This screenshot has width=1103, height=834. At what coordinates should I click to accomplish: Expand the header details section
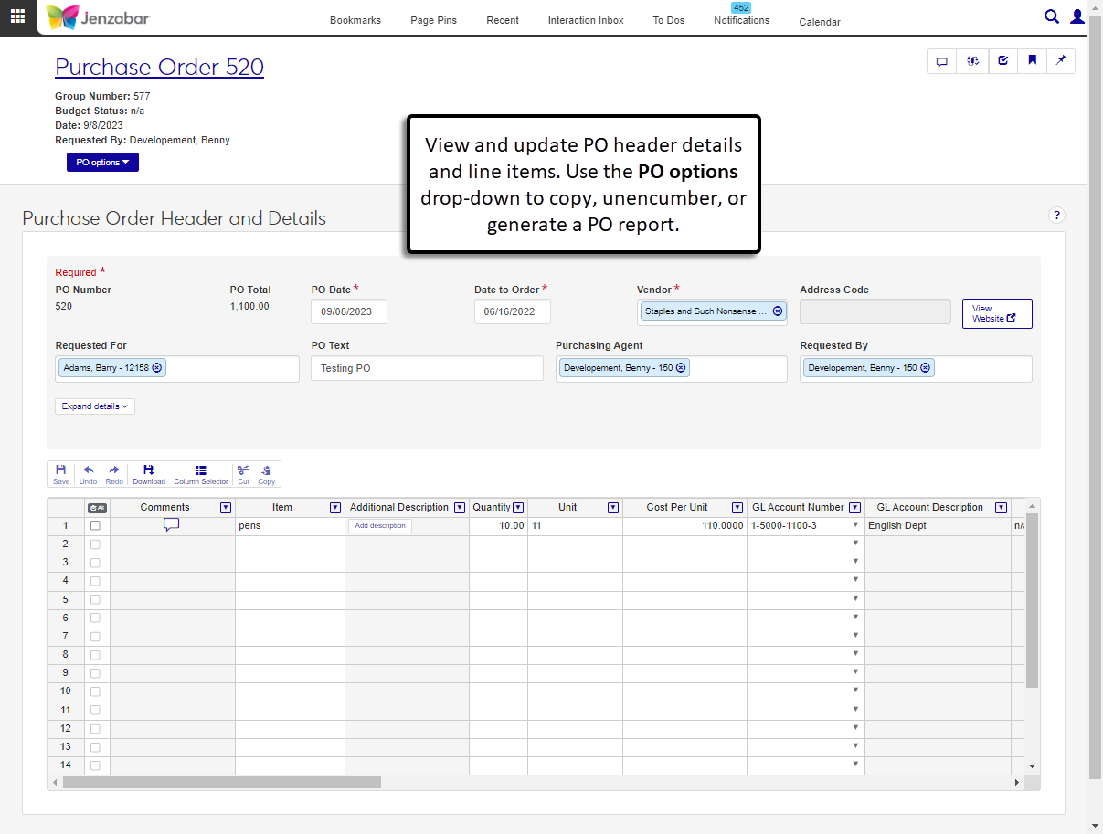[95, 406]
